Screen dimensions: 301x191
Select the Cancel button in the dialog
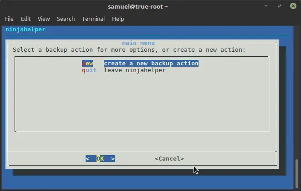click(x=169, y=159)
